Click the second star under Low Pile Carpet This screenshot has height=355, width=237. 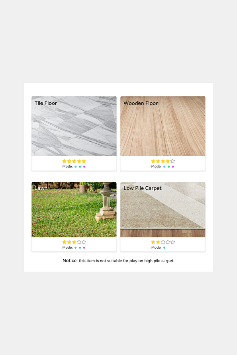click(158, 242)
